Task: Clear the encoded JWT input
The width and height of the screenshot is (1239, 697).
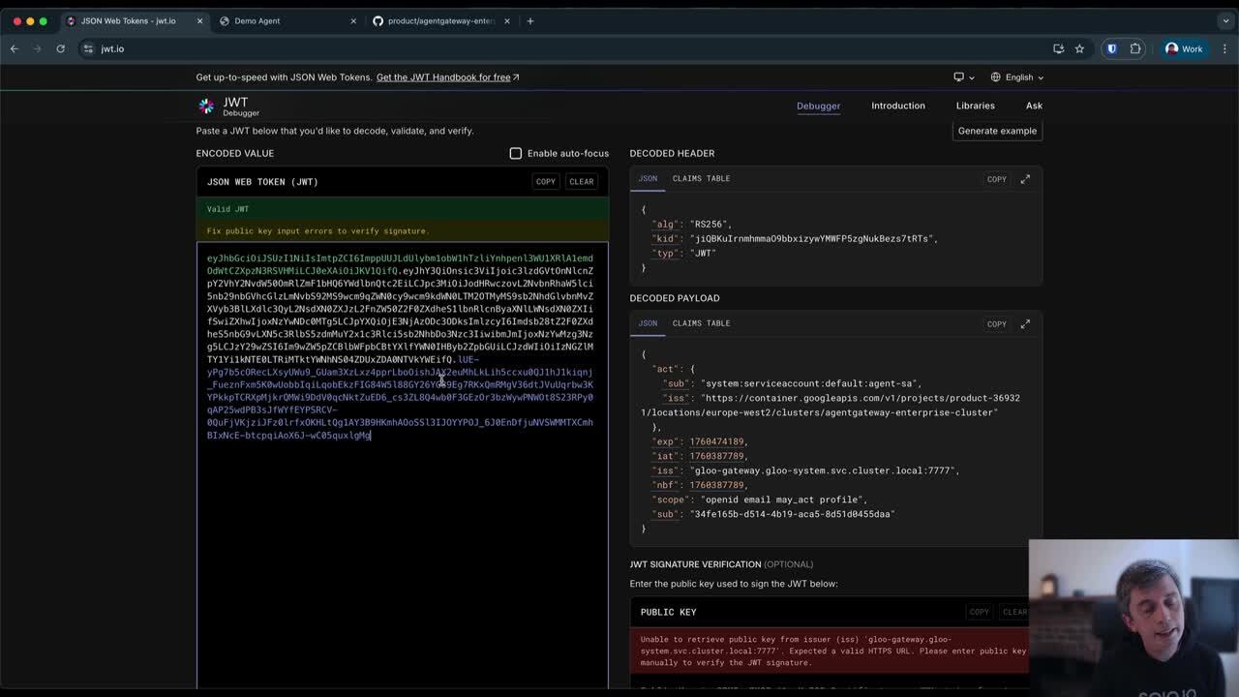Action: [x=581, y=181]
